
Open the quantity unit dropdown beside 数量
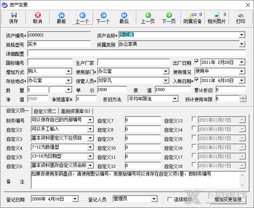tap(69, 89)
